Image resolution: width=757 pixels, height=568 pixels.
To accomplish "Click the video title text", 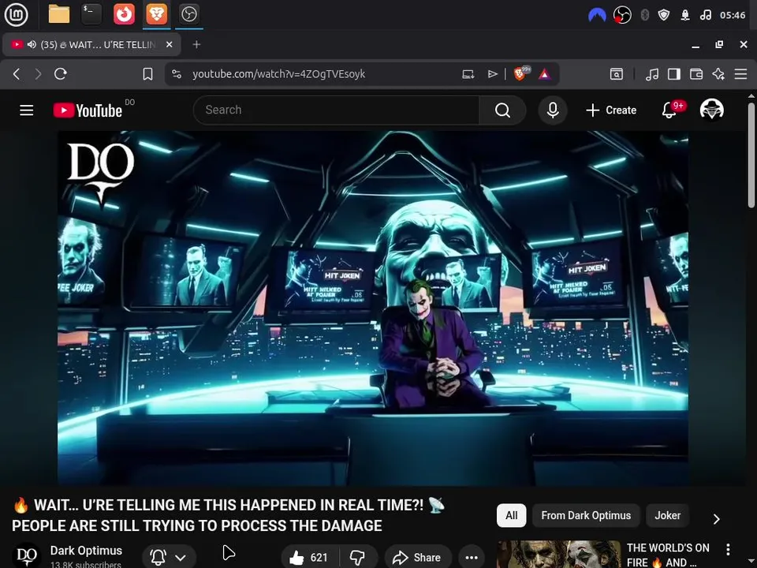I will (x=229, y=515).
